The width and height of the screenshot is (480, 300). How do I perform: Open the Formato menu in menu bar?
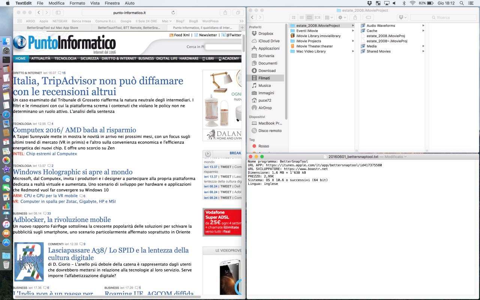point(77,3)
